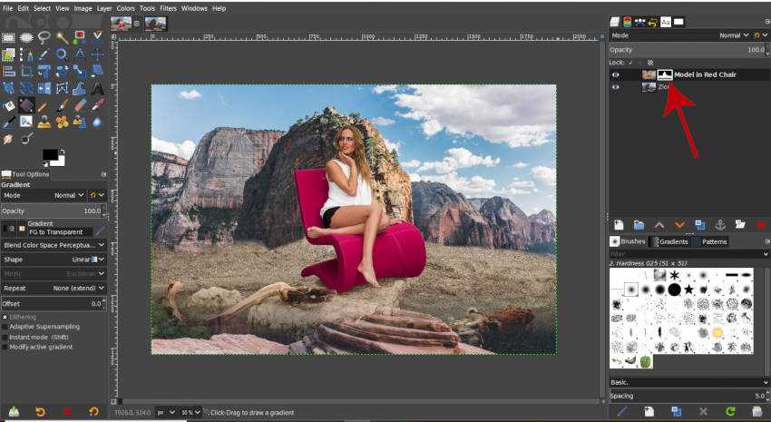Enable Adaptive Supersampling checkbox
771x422 pixels.
[5, 327]
